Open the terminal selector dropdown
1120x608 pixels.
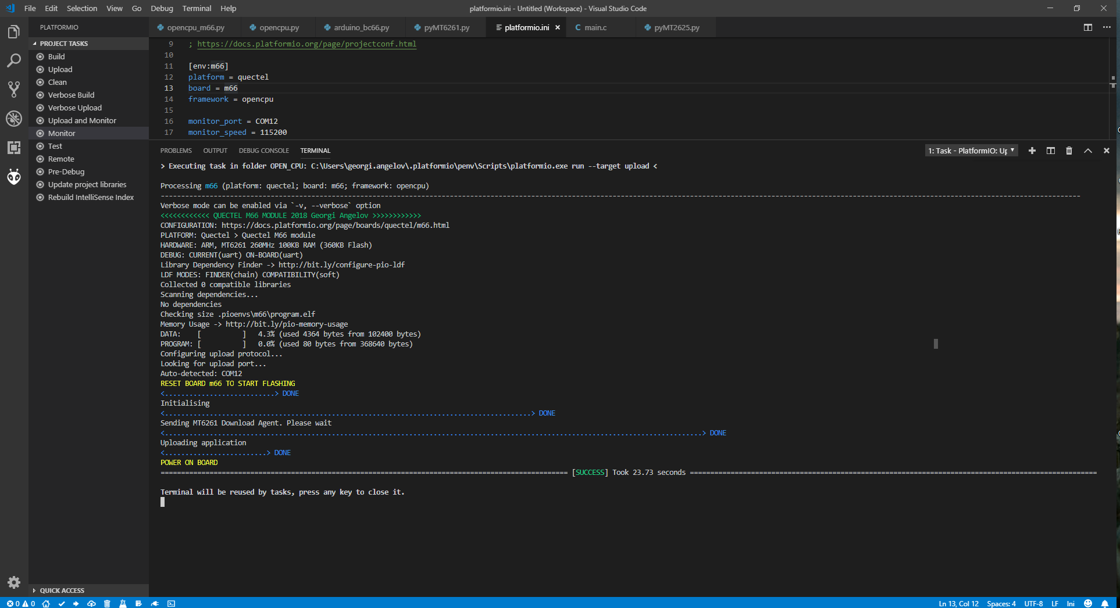pyautogui.click(x=971, y=151)
